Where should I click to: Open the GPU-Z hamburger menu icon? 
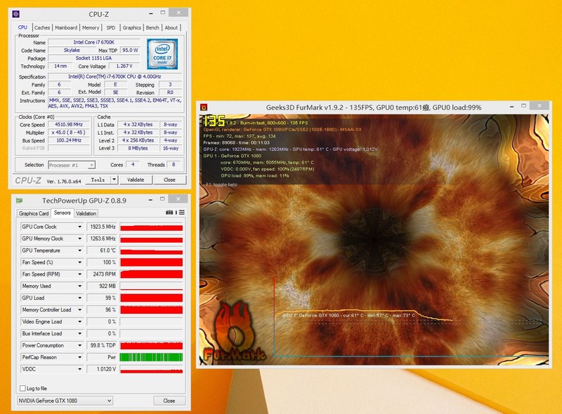point(182,213)
